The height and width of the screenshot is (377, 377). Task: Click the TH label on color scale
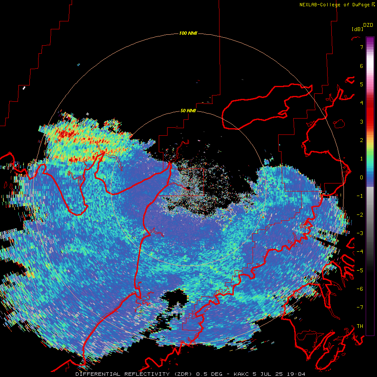pyautogui.click(x=360, y=326)
